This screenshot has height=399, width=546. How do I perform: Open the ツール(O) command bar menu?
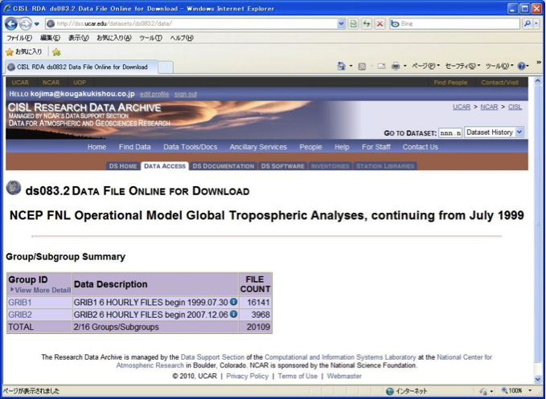(499, 66)
